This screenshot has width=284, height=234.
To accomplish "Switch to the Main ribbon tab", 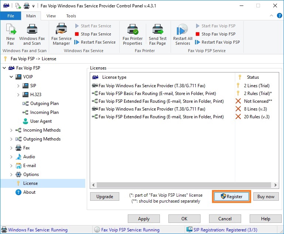I will point(31,16).
